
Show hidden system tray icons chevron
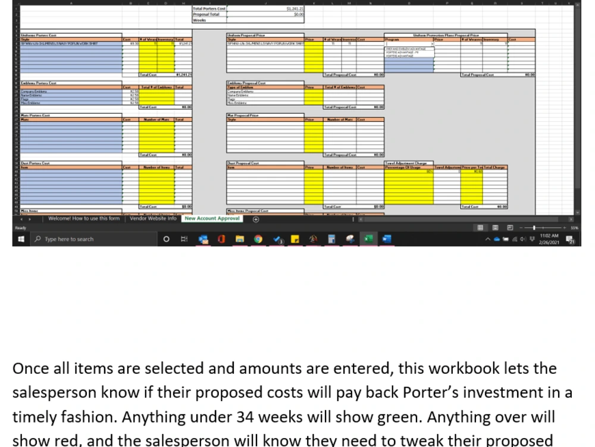pyautogui.click(x=488, y=239)
